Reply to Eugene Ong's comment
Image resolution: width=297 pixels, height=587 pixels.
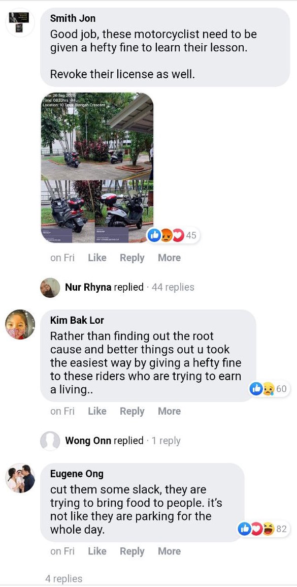pyautogui.click(x=132, y=551)
